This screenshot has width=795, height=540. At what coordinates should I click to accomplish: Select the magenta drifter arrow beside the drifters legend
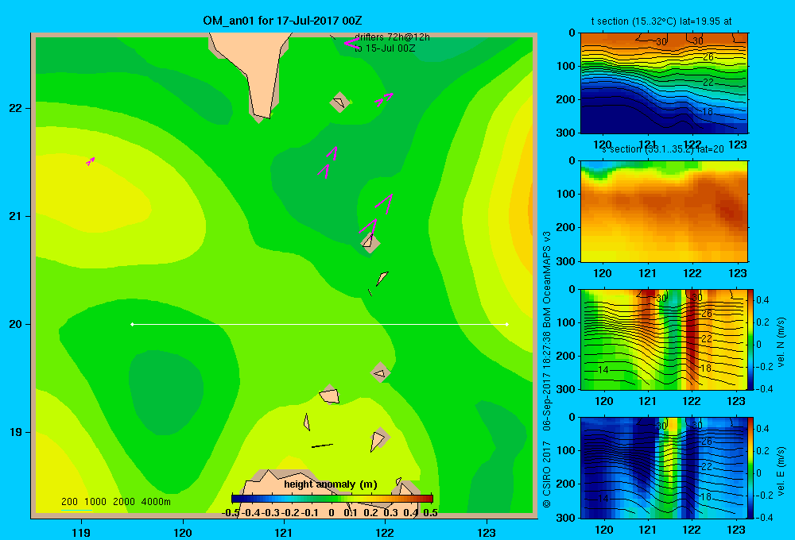pos(351,44)
